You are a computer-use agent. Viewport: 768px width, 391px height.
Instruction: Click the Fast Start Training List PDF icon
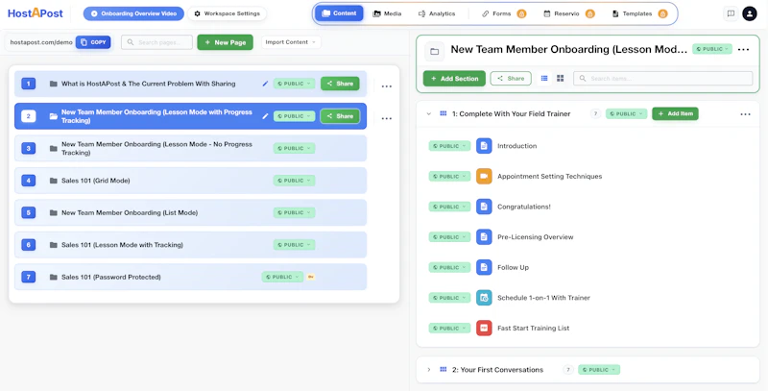coord(484,329)
